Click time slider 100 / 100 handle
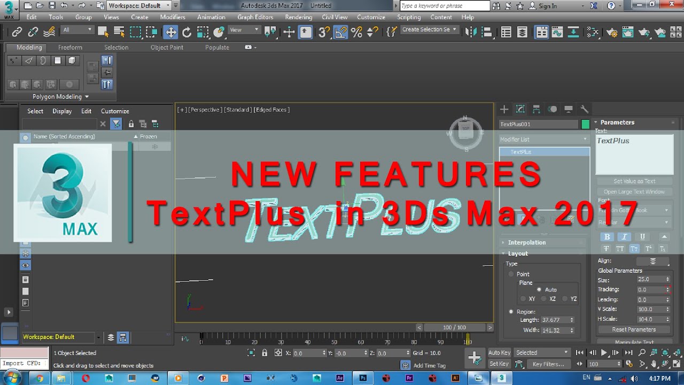The width and height of the screenshot is (684, 385). pos(454,327)
